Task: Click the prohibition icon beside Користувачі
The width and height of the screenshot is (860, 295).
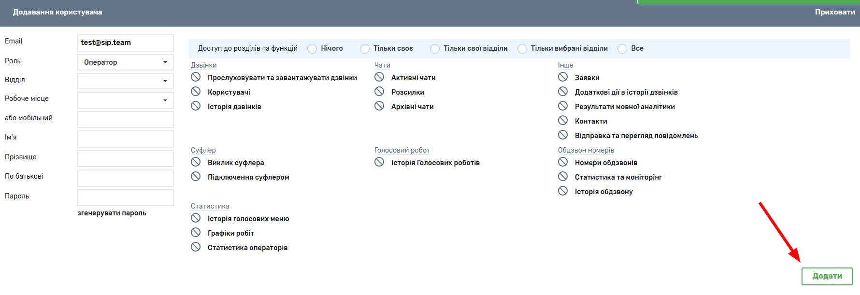Action: pos(196,91)
